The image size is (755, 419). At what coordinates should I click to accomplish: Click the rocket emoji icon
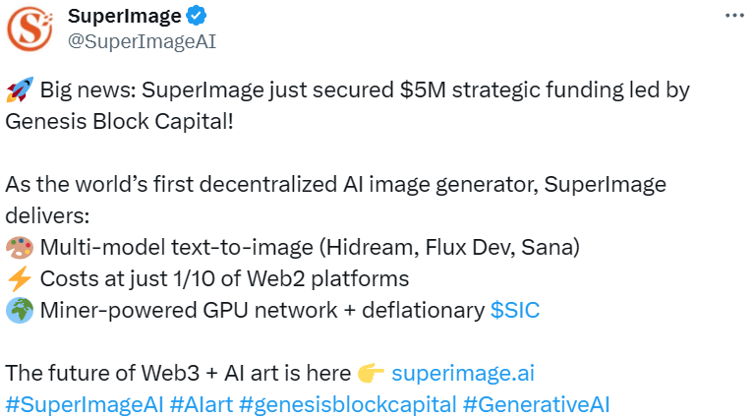[x=18, y=91]
